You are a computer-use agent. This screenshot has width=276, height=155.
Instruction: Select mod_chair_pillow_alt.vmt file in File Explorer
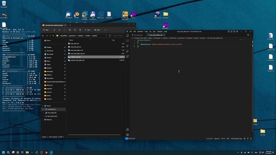coord(96,53)
